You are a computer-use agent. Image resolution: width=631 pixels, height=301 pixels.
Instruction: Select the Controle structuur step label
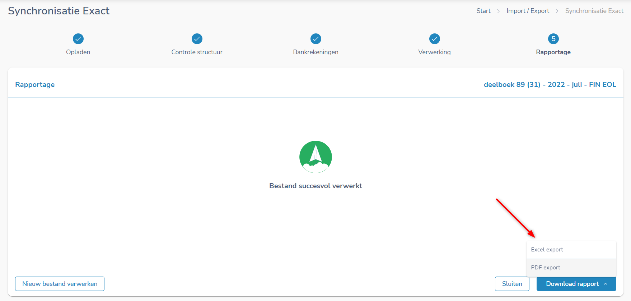pyautogui.click(x=197, y=52)
